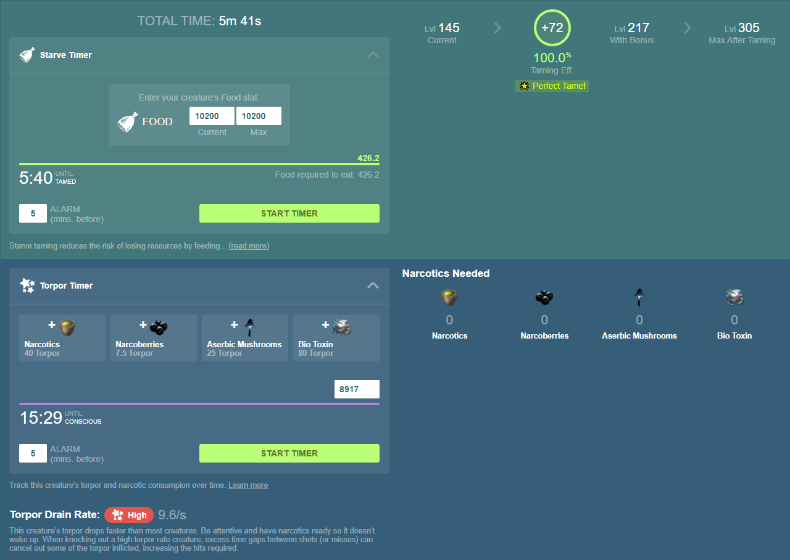Viewport: 790px width, 560px height.
Task: Click the Max food input field
Action: 259,116
